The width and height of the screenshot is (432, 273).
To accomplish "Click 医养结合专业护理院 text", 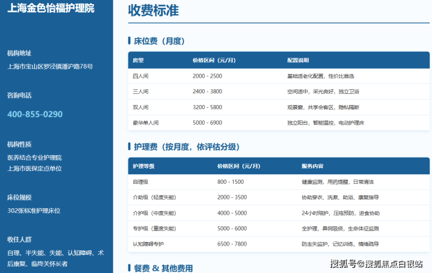I will (x=34, y=157).
